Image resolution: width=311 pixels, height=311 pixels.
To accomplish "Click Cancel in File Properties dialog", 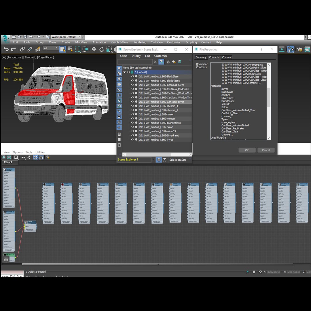I will (x=266, y=150).
